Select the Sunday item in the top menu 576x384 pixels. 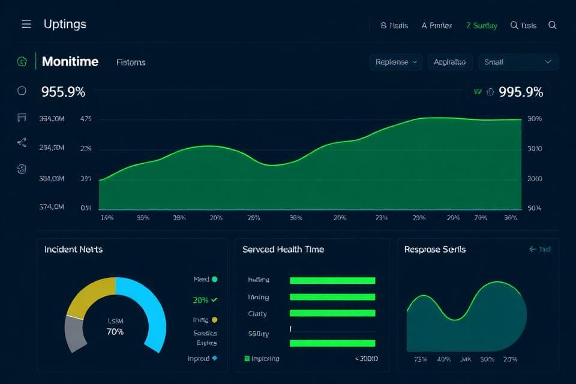click(481, 25)
